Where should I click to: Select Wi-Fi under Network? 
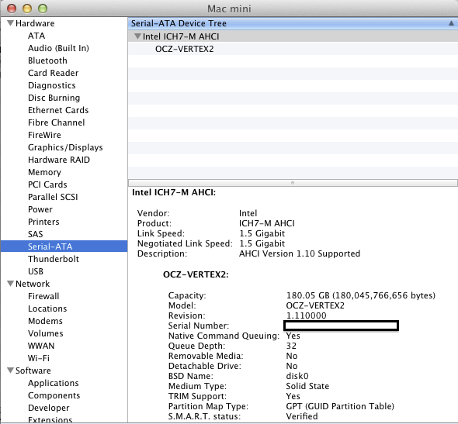39,358
